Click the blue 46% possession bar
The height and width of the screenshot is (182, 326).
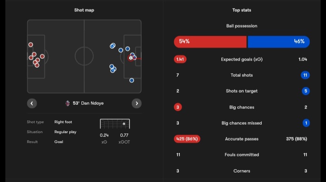point(278,42)
